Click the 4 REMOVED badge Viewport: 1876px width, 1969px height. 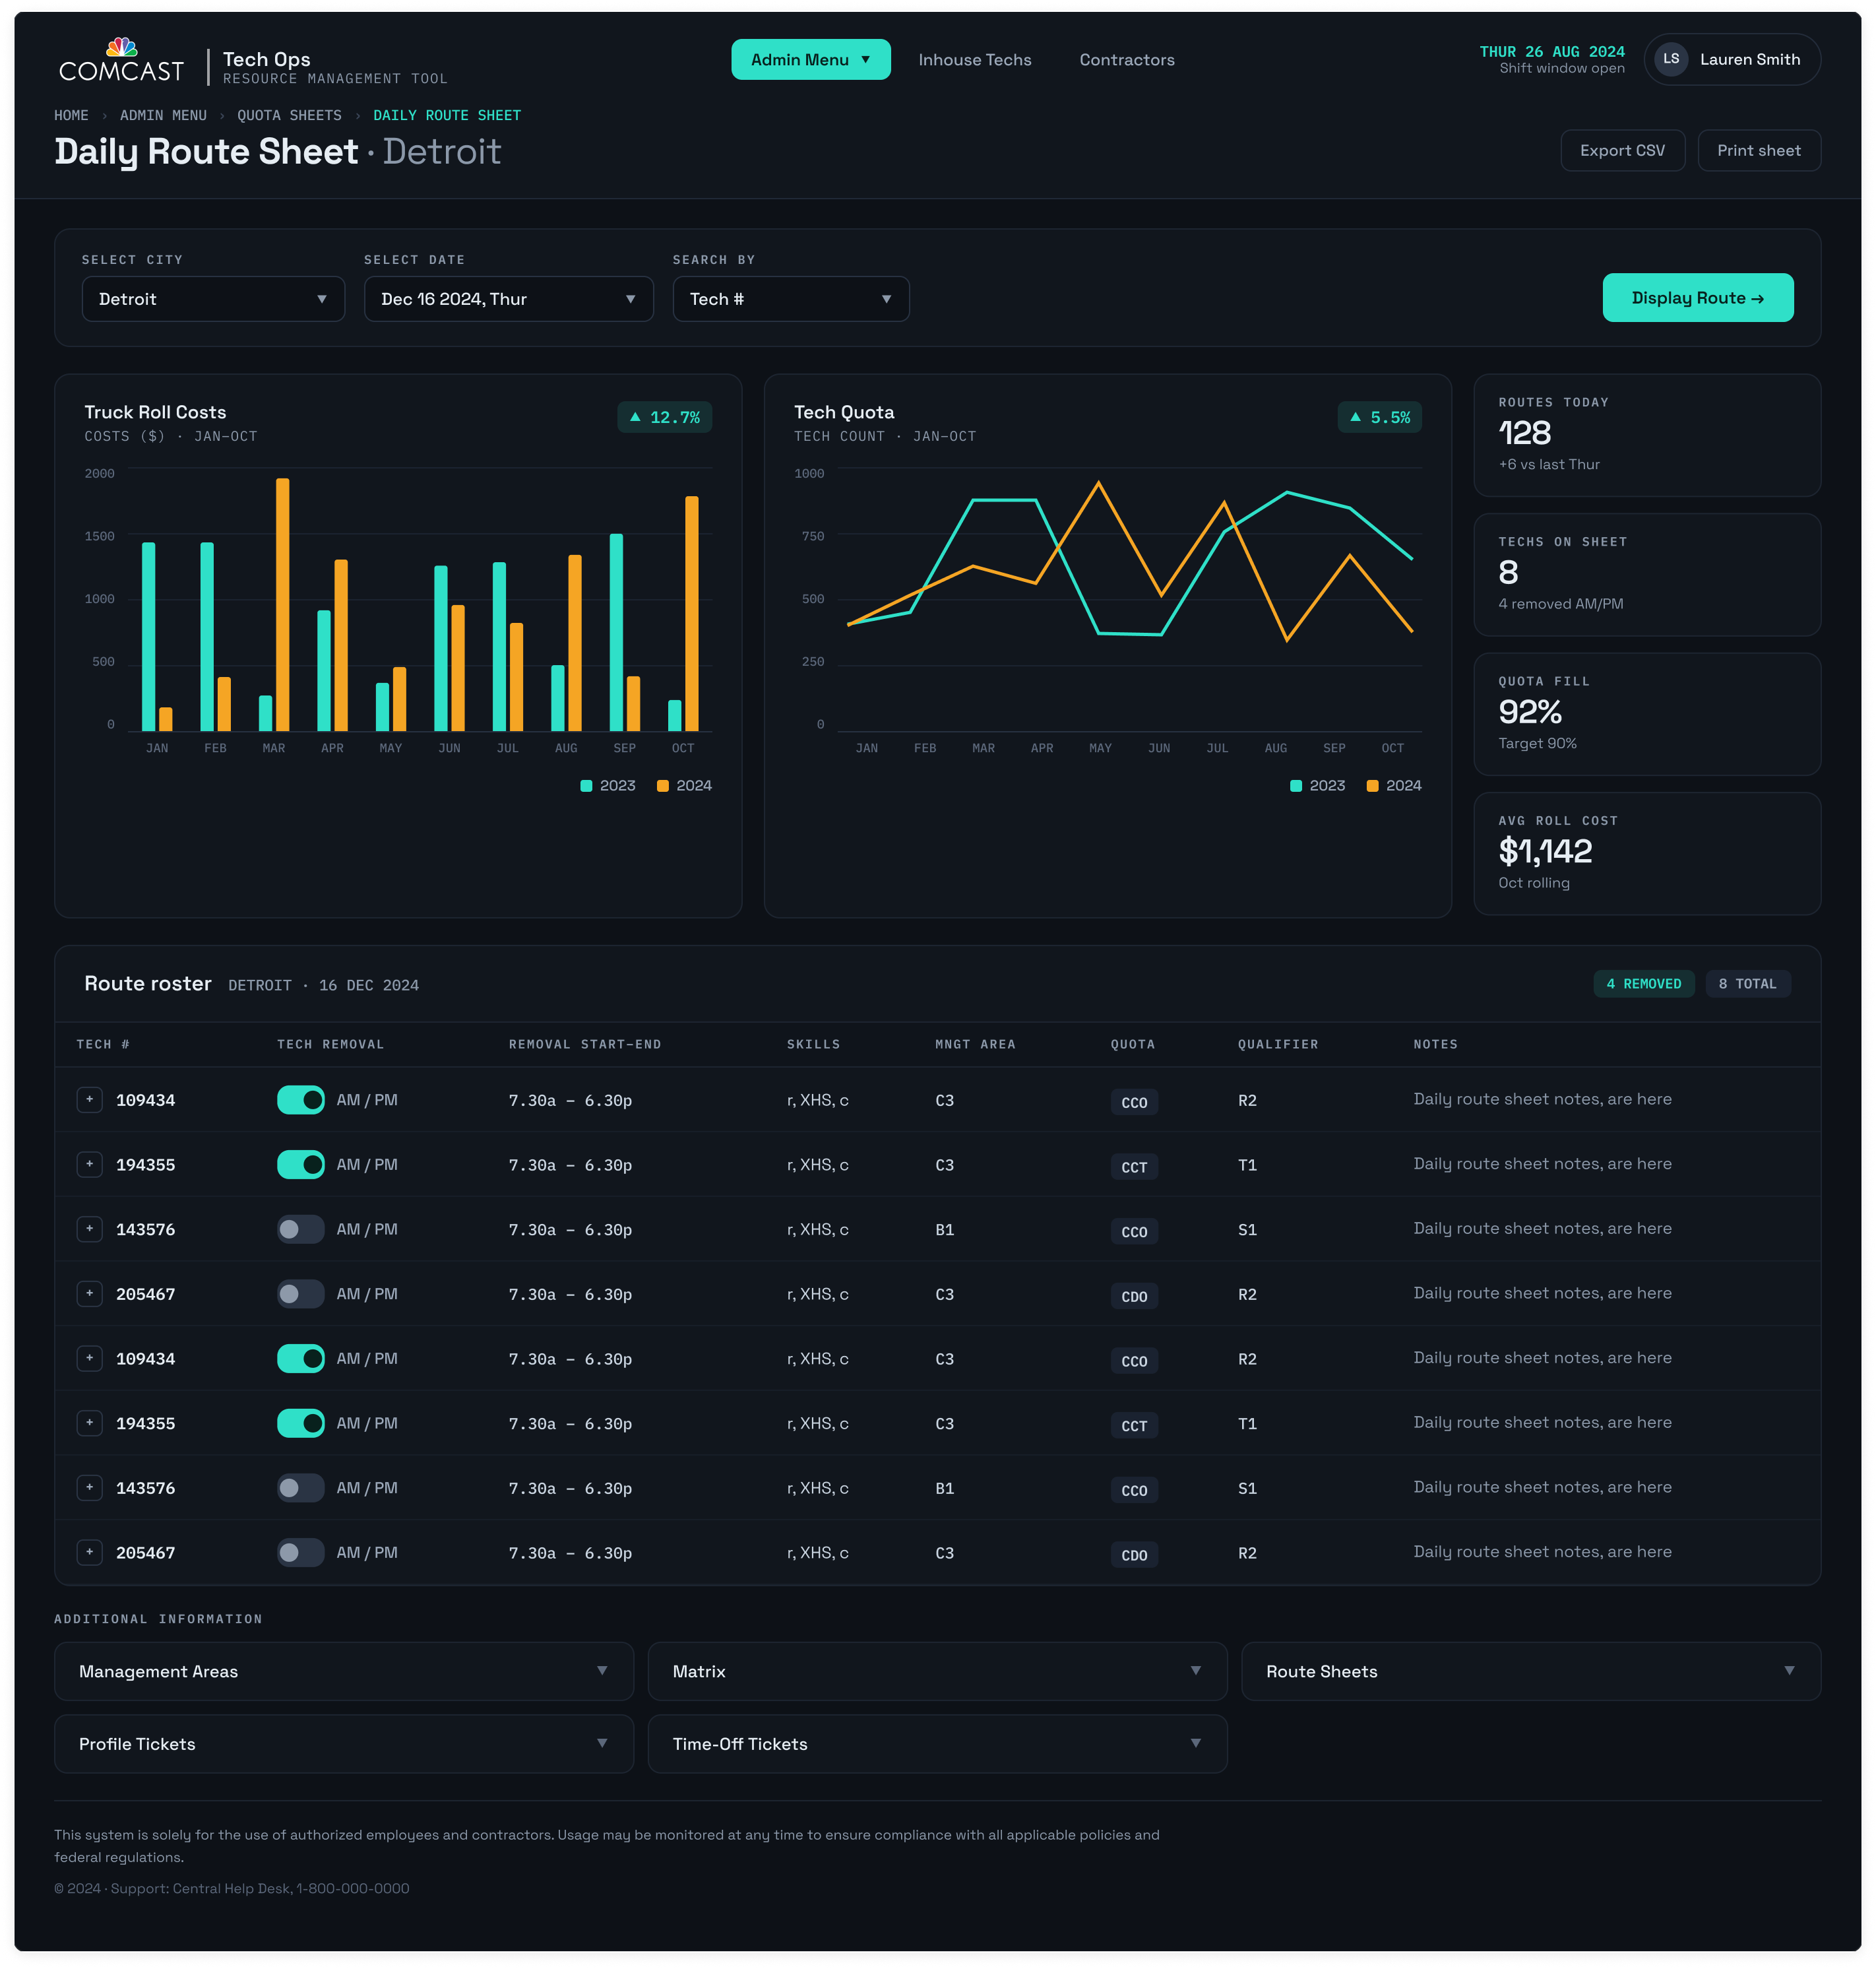coord(1643,983)
